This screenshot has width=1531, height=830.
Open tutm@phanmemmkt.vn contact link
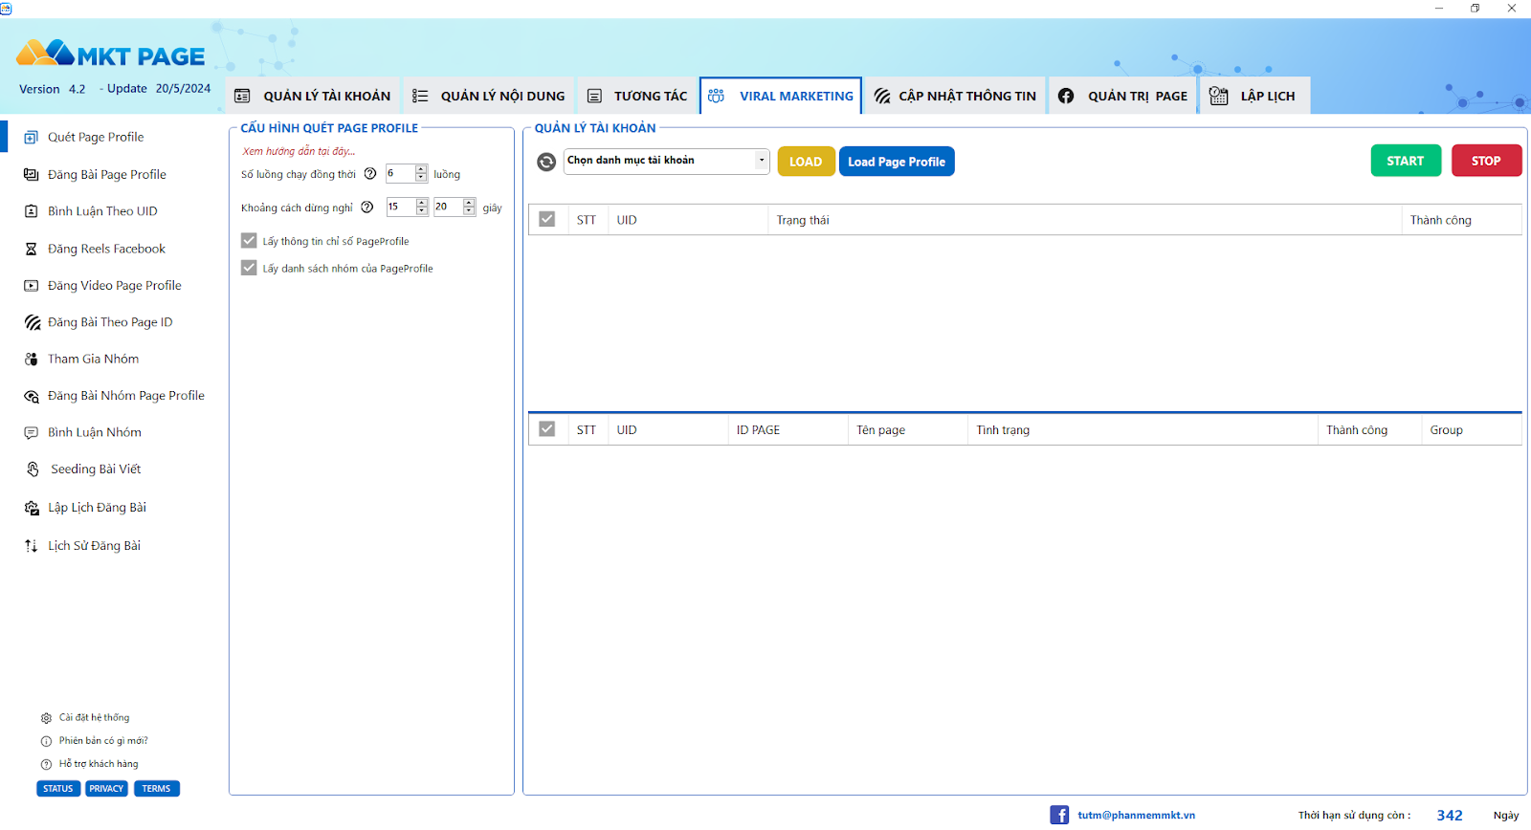tap(1136, 815)
